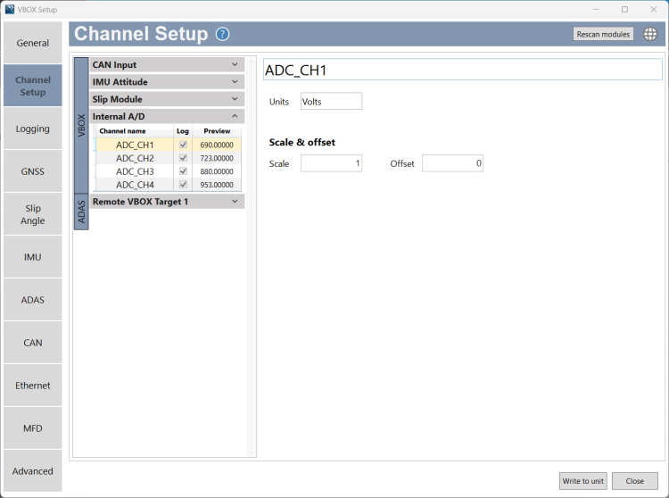The image size is (669, 498).
Task: Click the Rescan modules button
Action: click(603, 34)
